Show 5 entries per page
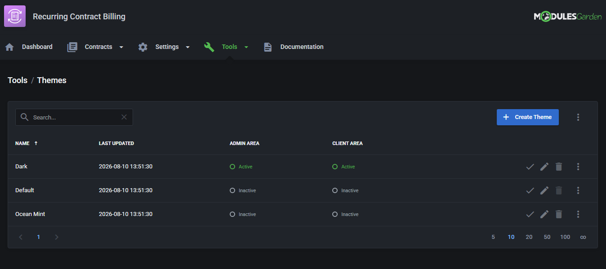The width and height of the screenshot is (606, 269). pos(493,237)
